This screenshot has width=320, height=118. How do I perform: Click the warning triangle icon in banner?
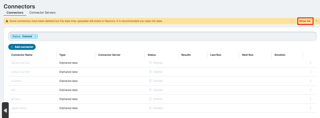[x=7, y=21]
